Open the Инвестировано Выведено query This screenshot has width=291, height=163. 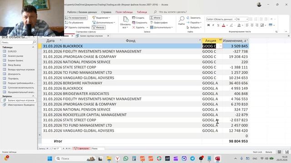(21, 105)
